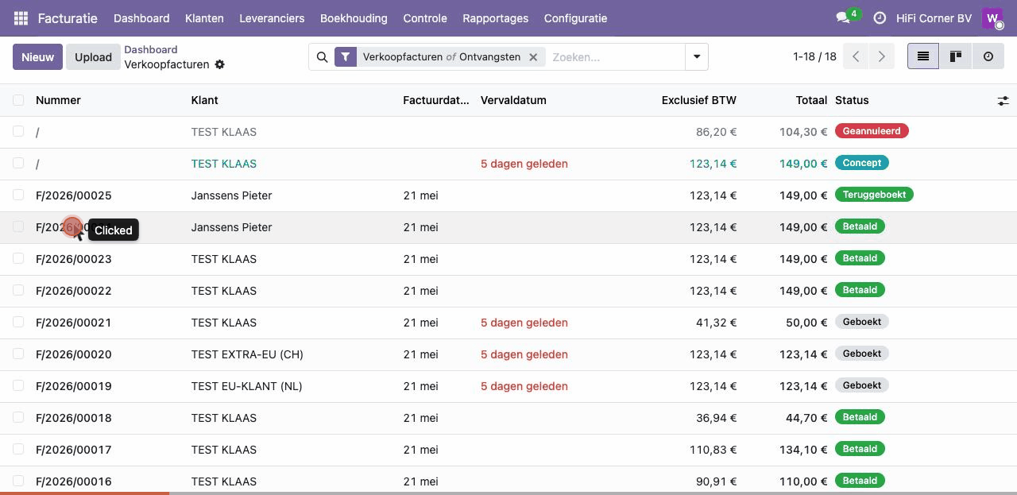Viewport: 1017px width, 495px height.
Task: Open the activities clock icon in navbar
Action: [880, 18]
